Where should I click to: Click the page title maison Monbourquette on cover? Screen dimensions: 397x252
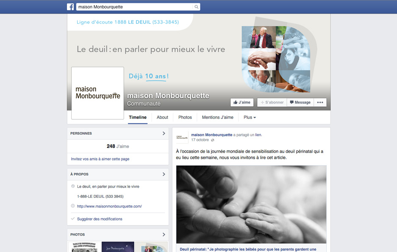coord(168,96)
